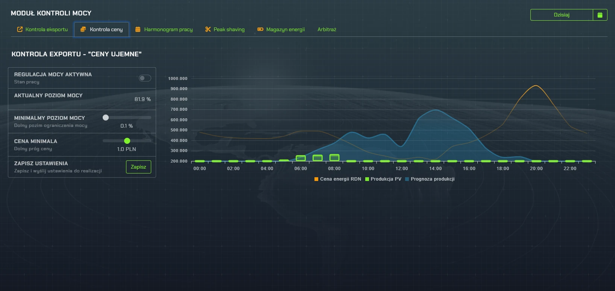Click the calendar icon beside Harmonogram pracy
This screenshot has height=291, width=615.
tap(138, 29)
